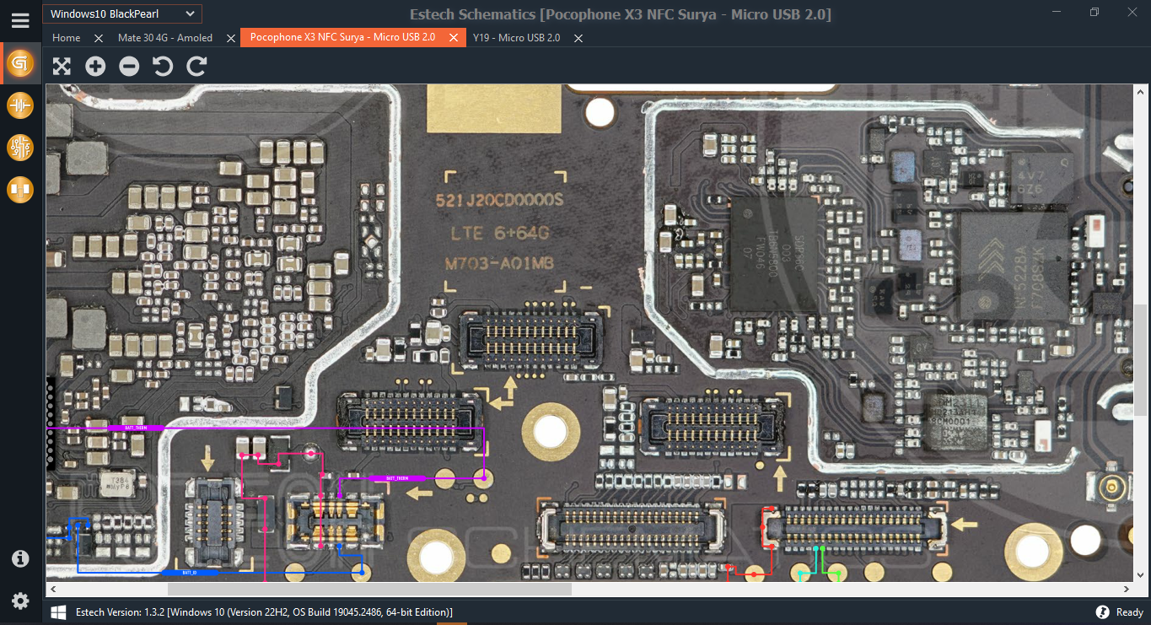Viewport: 1151px width, 625px height.
Task: Select the highlighted G-logo sidebar icon
Action: (20, 63)
